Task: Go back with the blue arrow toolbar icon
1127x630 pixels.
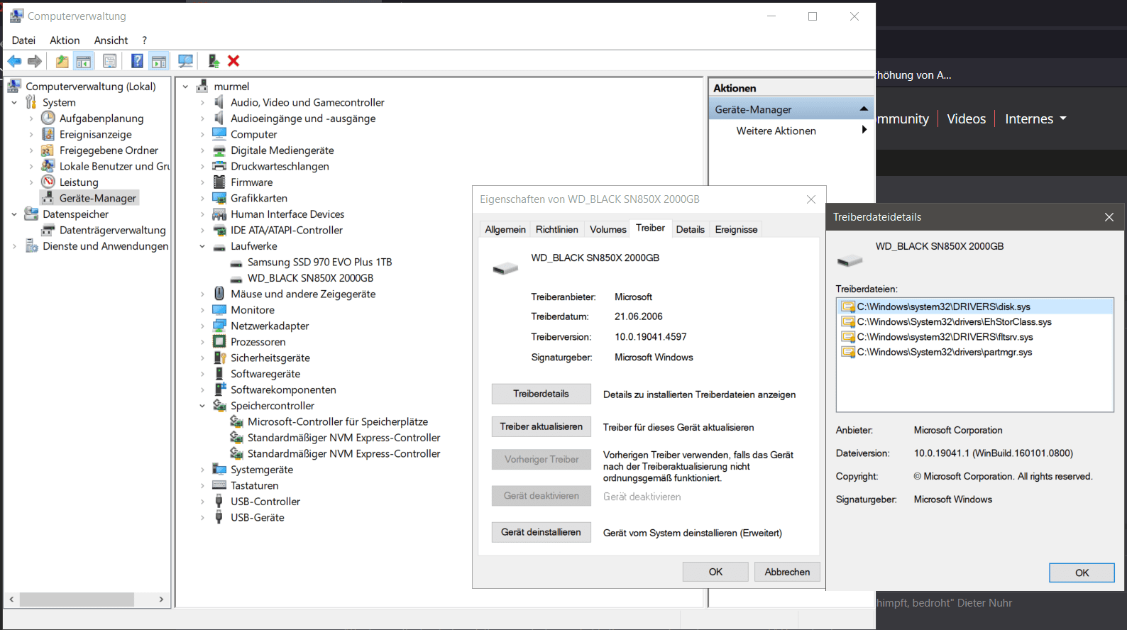Action: (x=14, y=61)
